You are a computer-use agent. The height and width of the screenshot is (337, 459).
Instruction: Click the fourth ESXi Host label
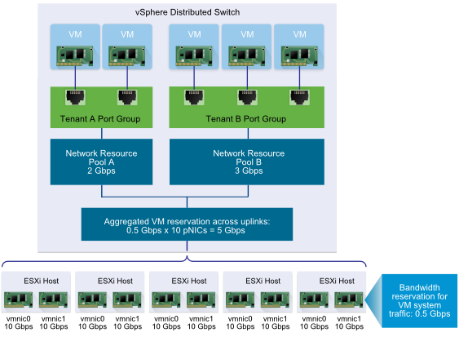263,281
